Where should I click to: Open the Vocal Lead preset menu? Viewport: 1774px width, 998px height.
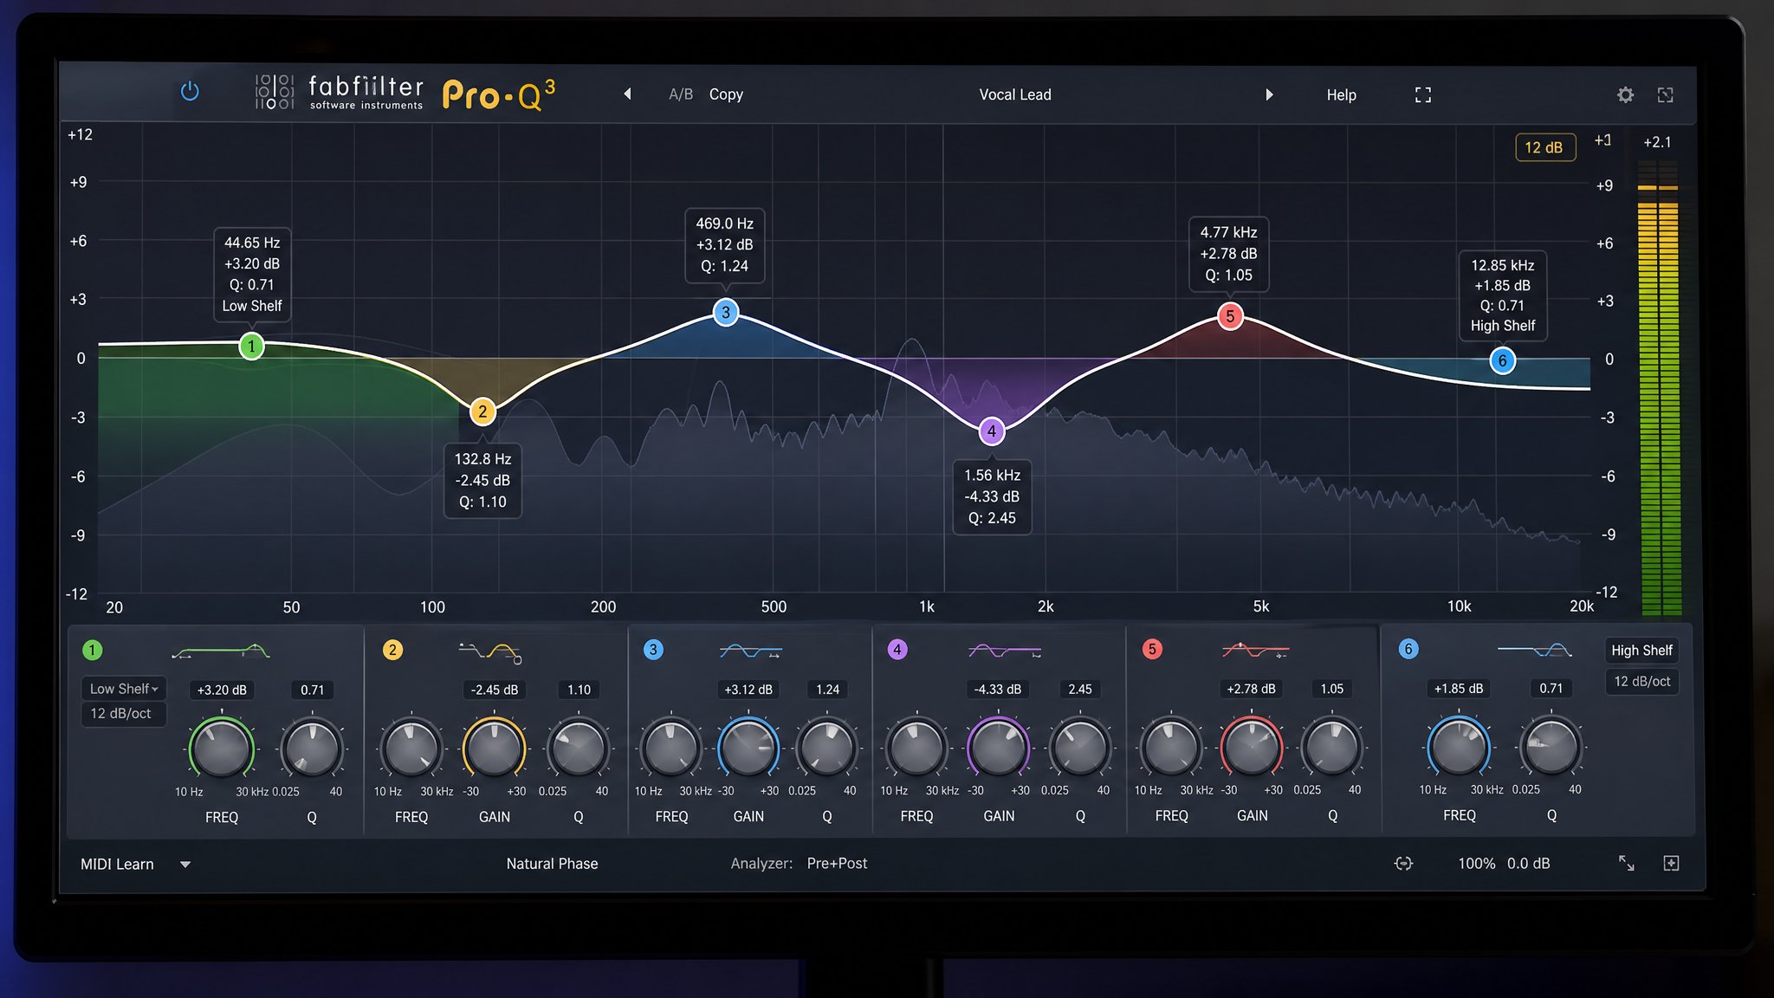point(1014,94)
